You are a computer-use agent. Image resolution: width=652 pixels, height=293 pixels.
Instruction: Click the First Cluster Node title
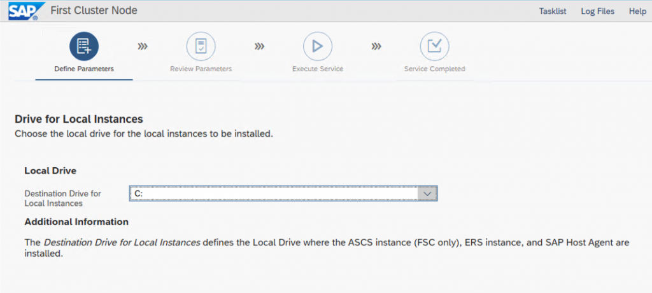[x=94, y=10]
